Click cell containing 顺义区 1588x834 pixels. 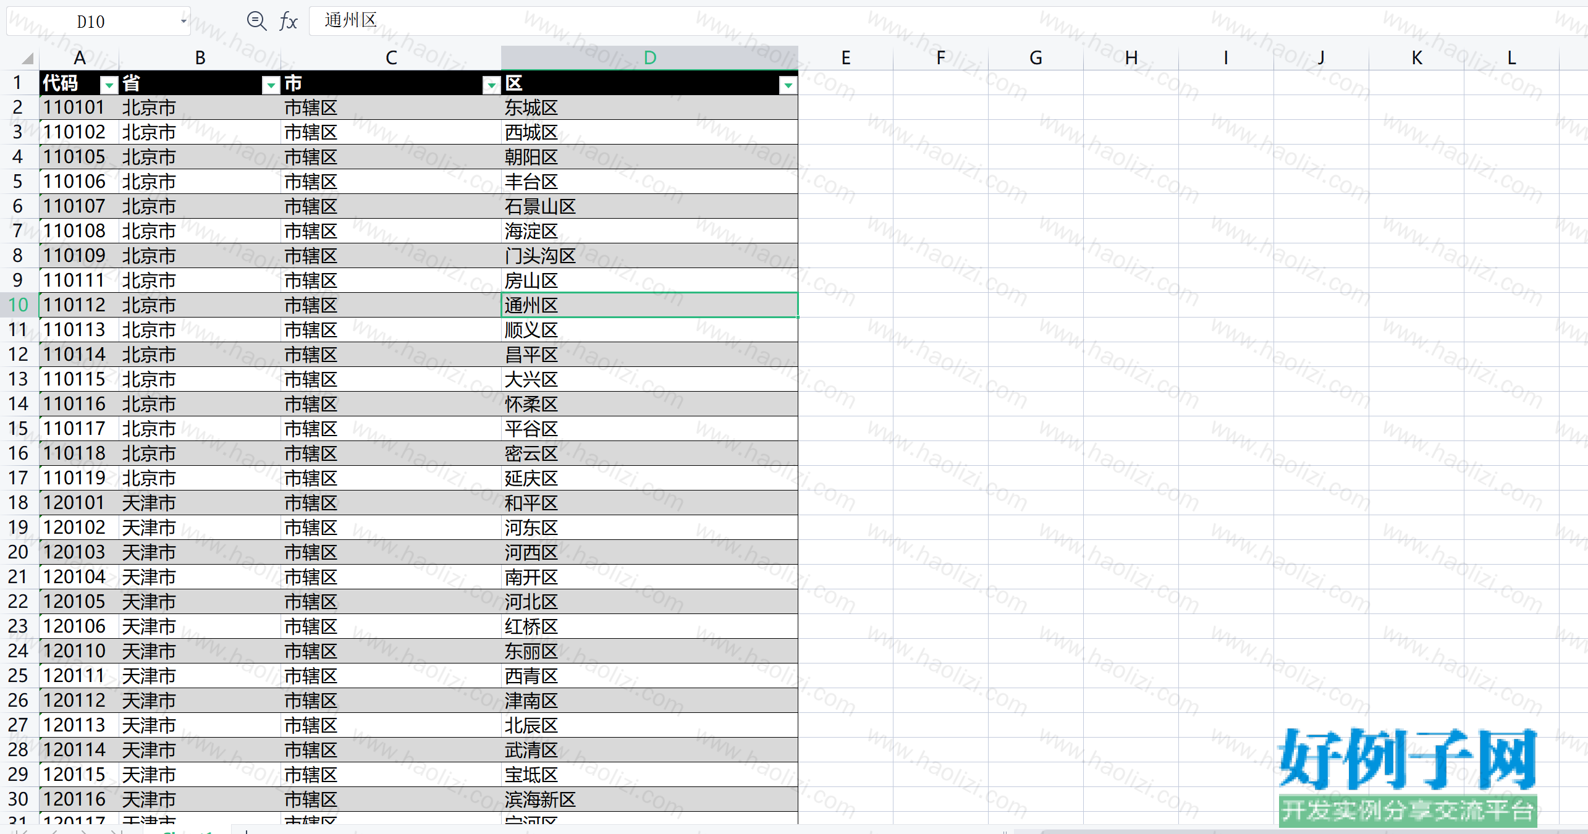point(649,330)
